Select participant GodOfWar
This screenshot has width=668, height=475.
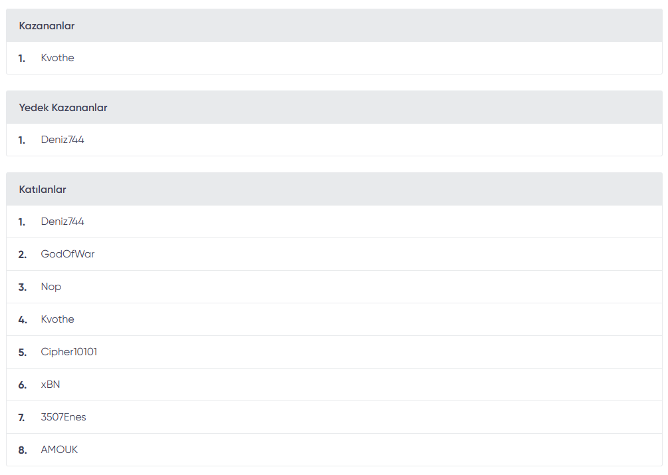68,254
